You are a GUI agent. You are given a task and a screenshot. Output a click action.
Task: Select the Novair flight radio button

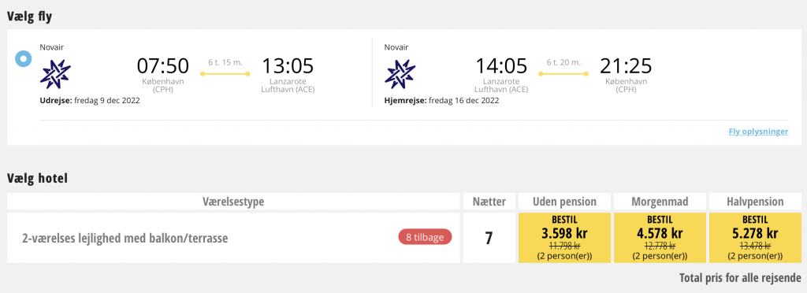24,58
